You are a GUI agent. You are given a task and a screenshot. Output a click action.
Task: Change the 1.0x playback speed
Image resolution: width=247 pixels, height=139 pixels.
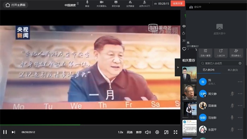121,132
